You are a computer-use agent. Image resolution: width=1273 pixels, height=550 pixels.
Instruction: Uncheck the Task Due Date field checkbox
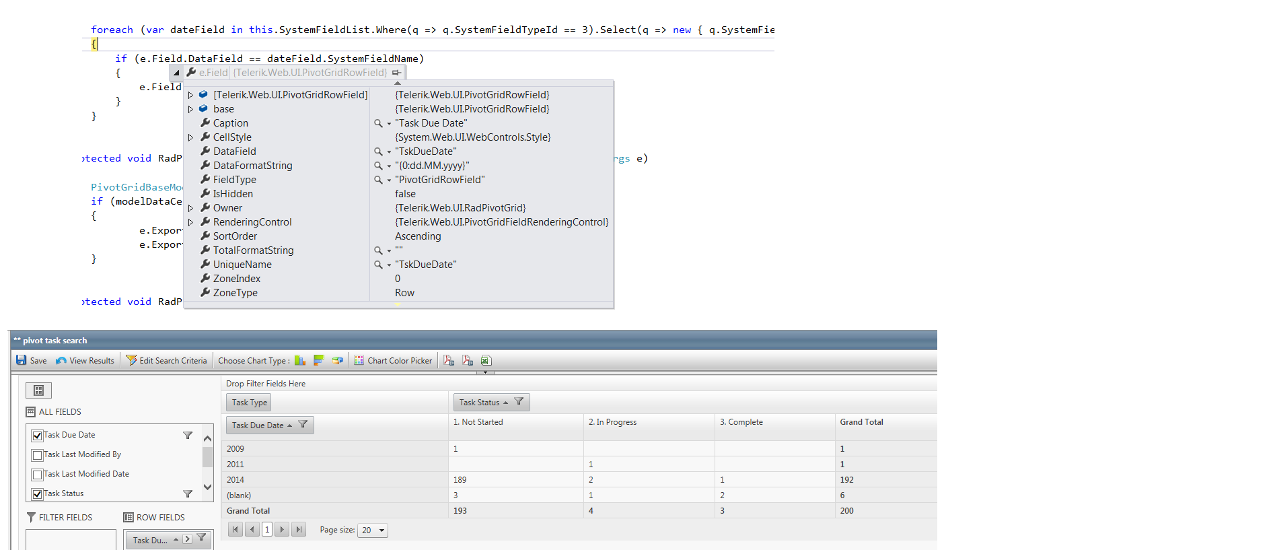pyautogui.click(x=38, y=436)
